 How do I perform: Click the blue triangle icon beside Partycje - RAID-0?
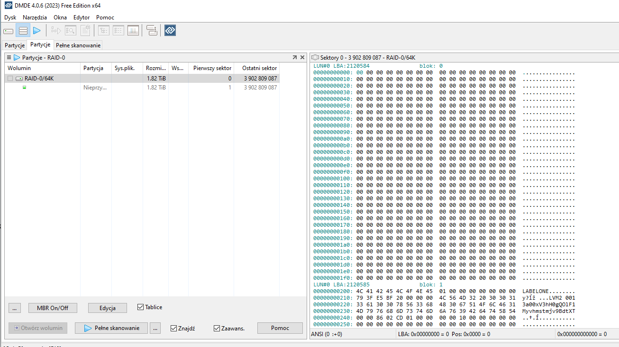pyautogui.click(x=17, y=57)
